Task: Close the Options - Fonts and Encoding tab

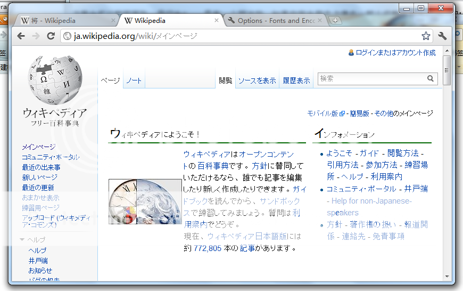Action: pyautogui.click(x=320, y=20)
